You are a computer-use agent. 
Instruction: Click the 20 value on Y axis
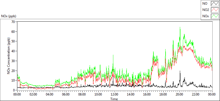pyautogui.click(x=13, y=71)
